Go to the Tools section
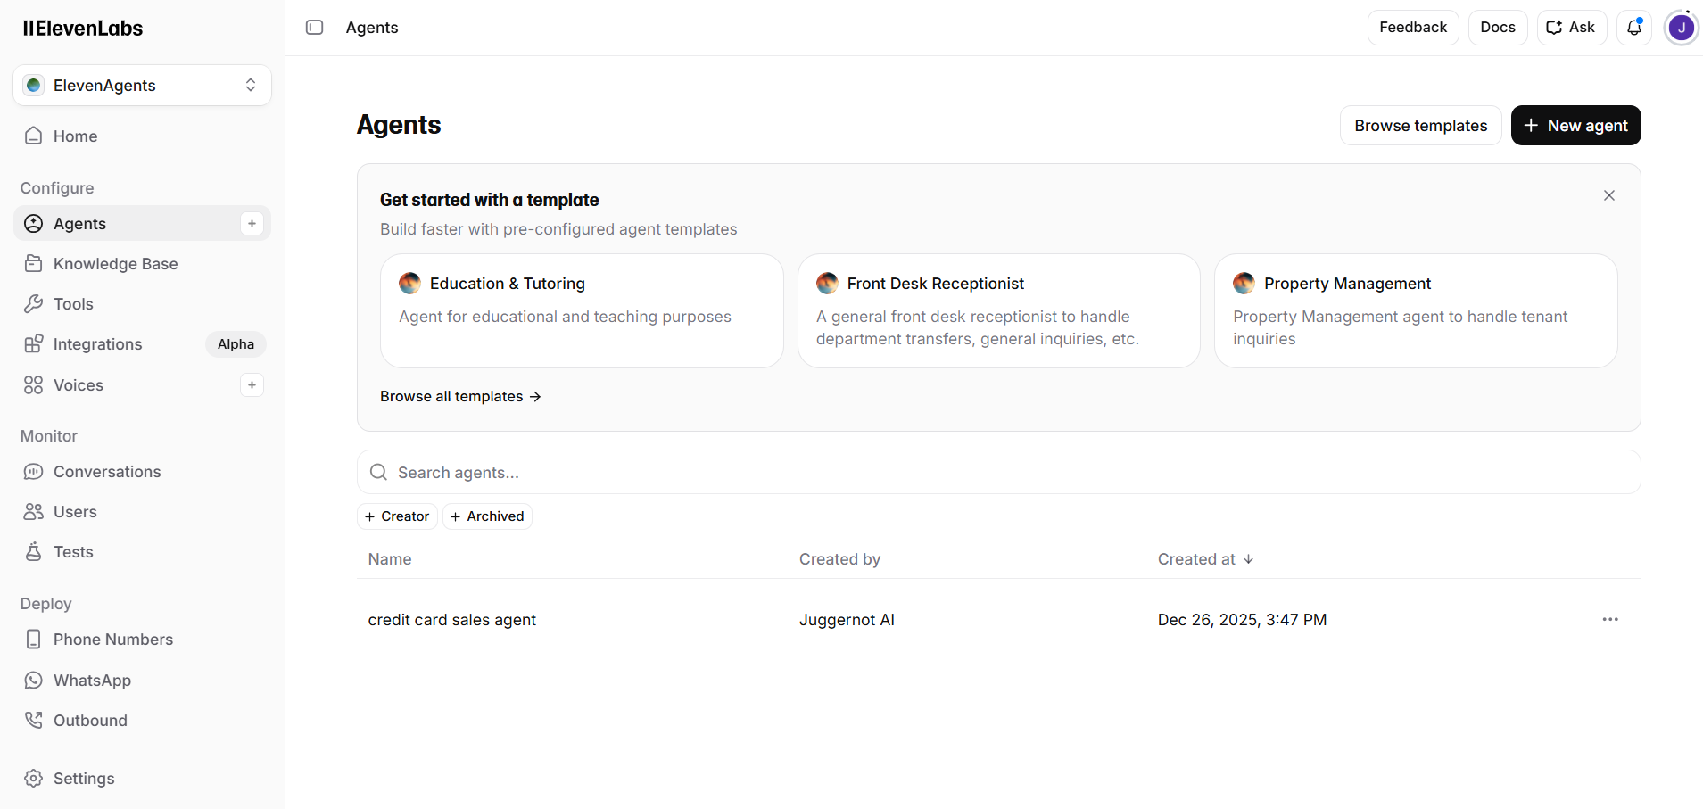The image size is (1703, 809). click(x=73, y=304)
